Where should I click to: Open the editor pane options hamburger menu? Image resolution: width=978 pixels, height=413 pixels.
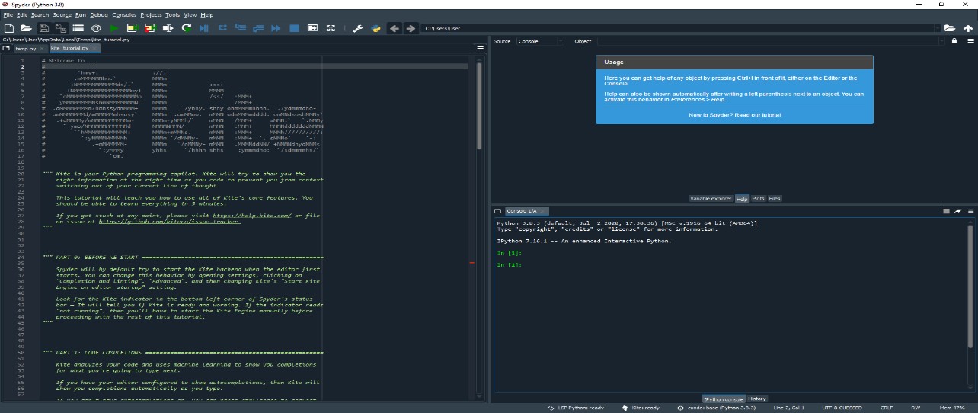tap(480, 48)
